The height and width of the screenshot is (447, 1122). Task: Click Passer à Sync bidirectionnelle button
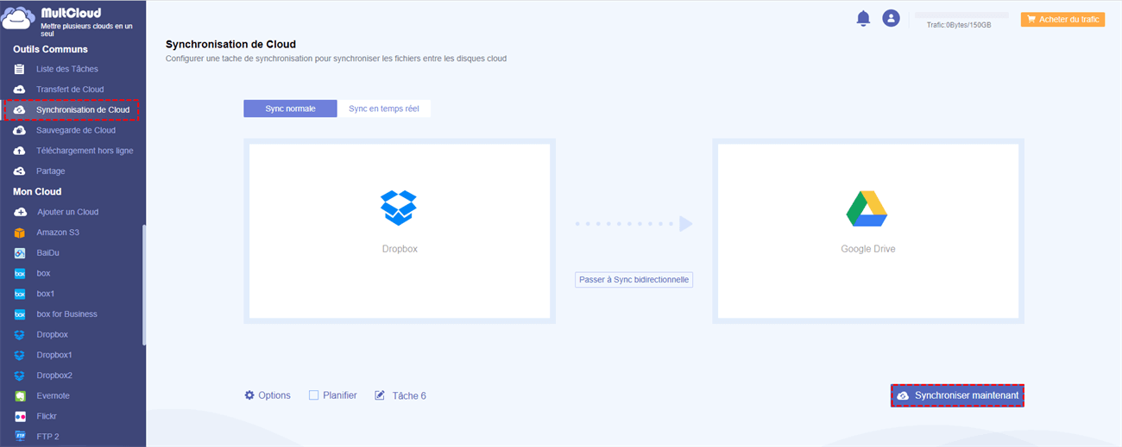pos(634,280)
